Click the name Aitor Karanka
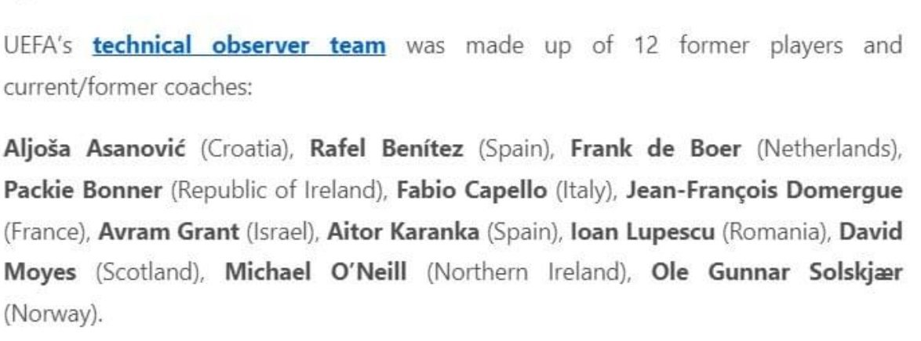Viewport: 921px width, 341px height. click(403, 232)
